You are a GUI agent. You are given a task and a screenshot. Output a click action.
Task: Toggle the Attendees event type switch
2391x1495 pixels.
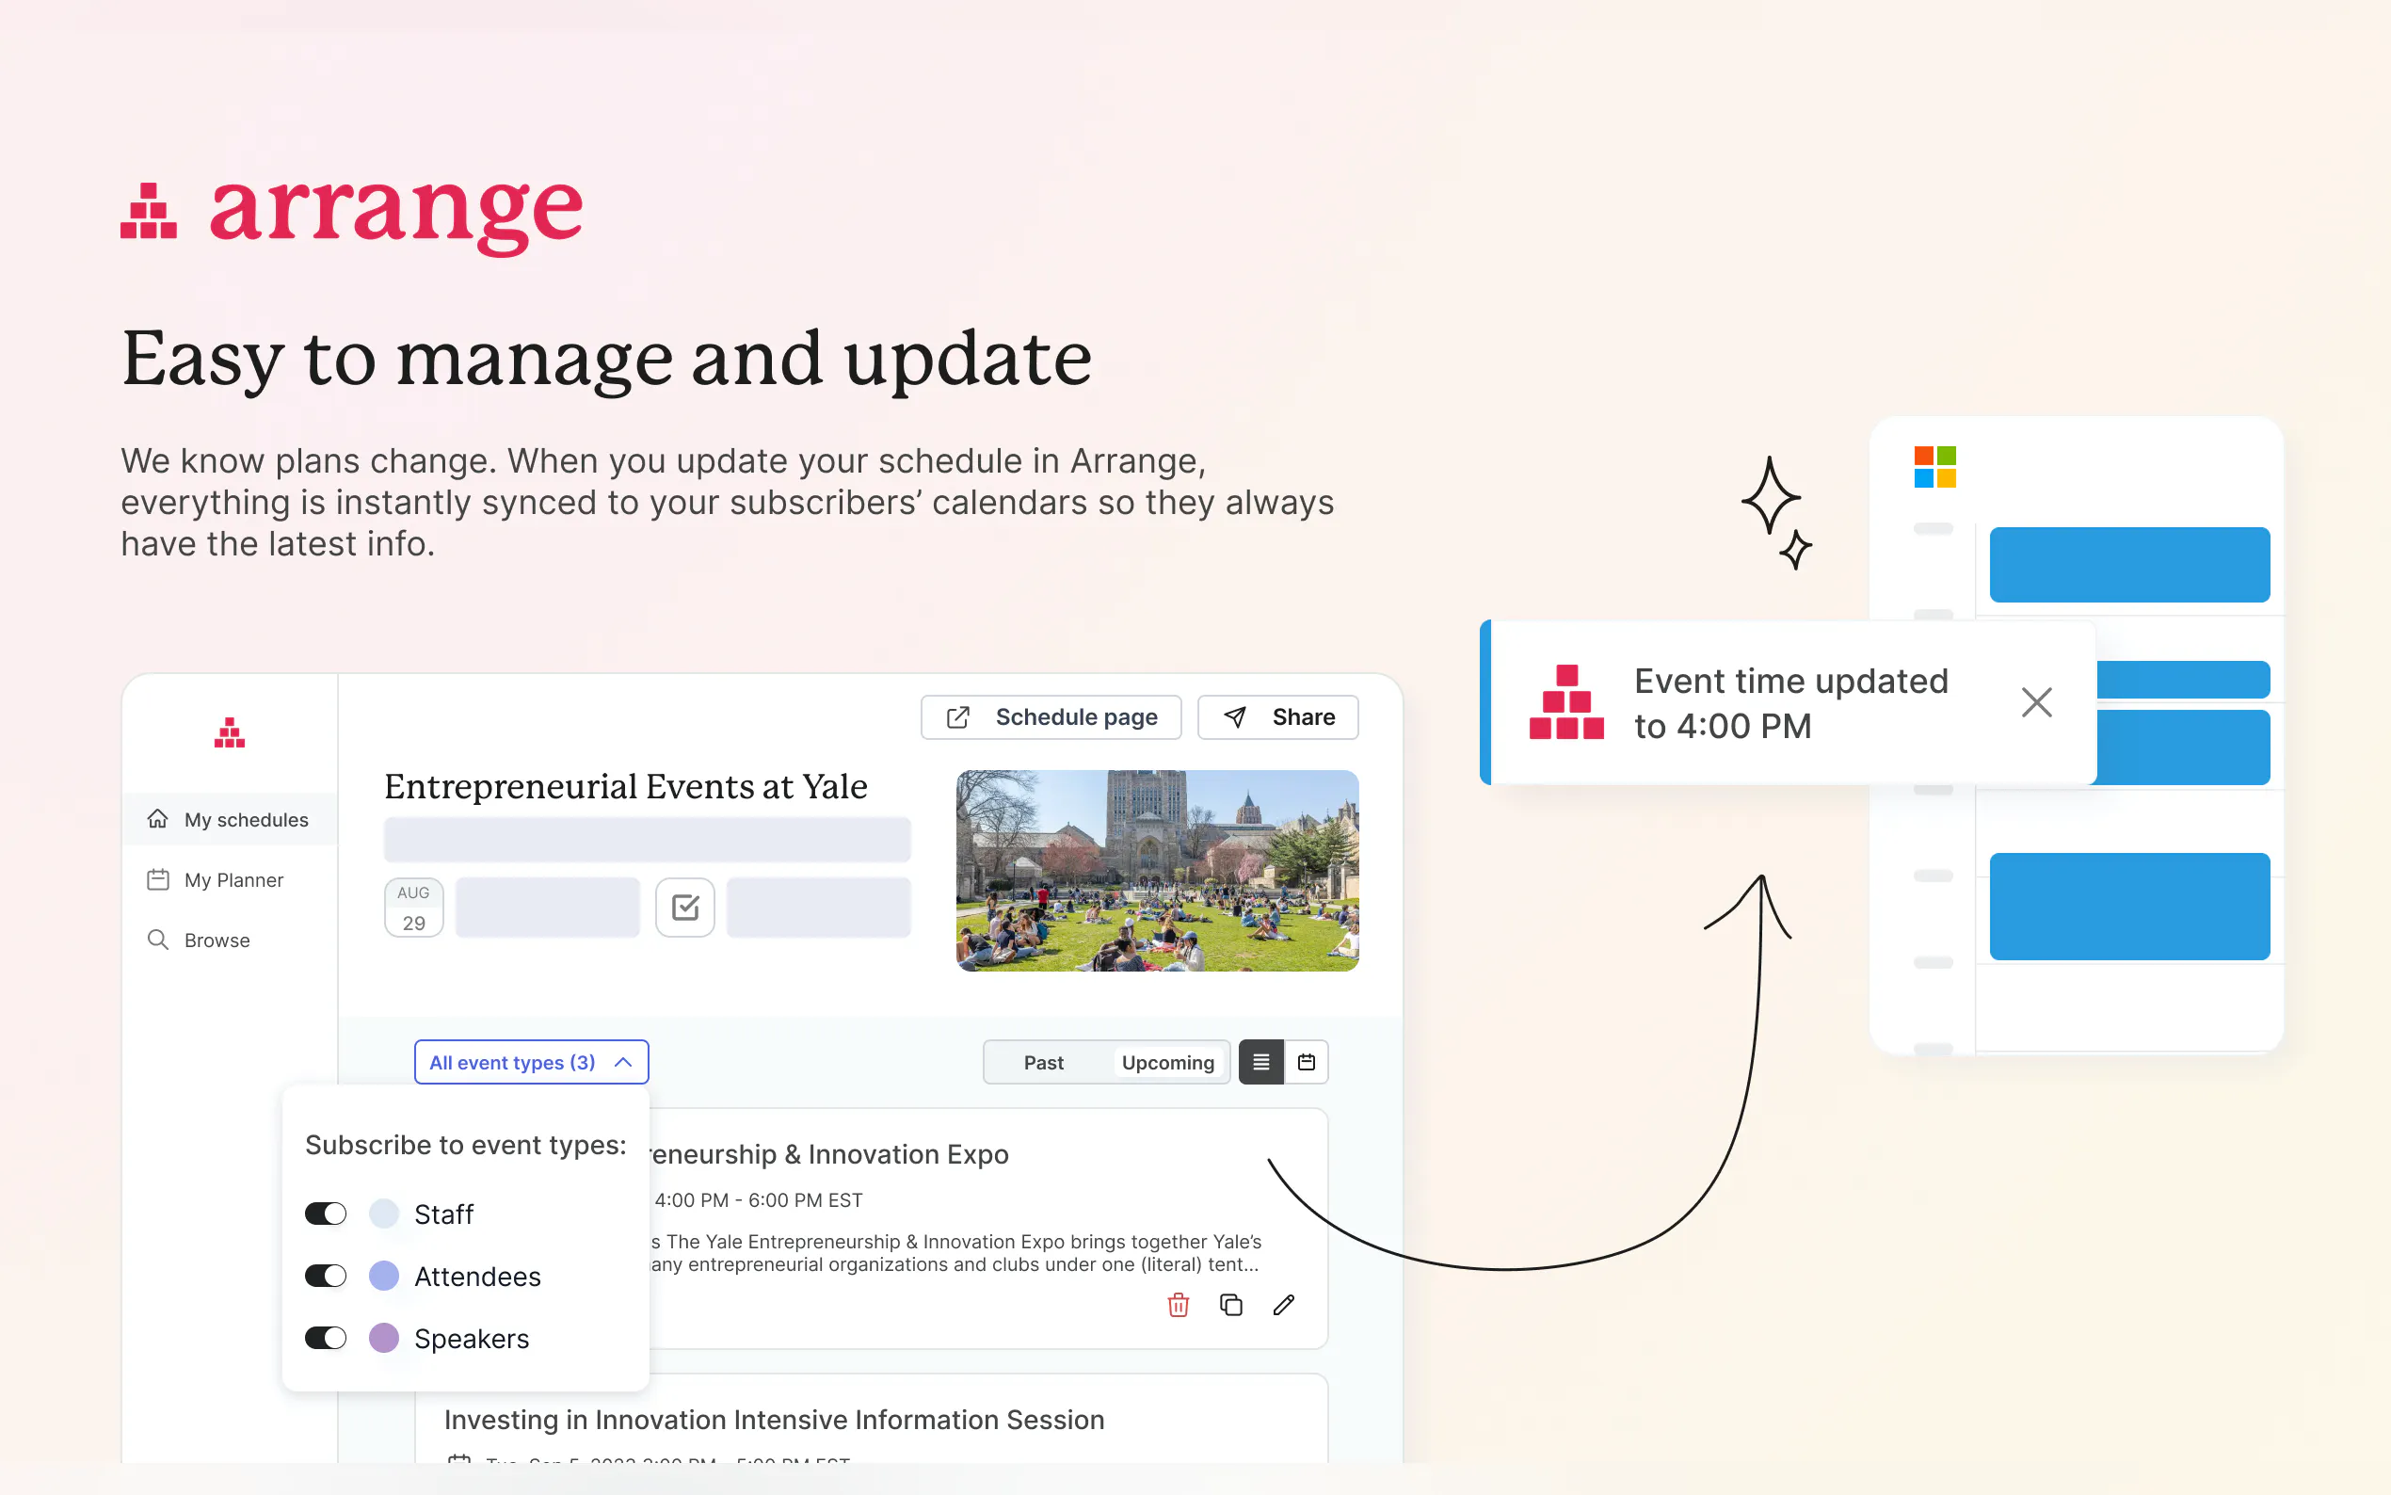(x=325, y=1276)
